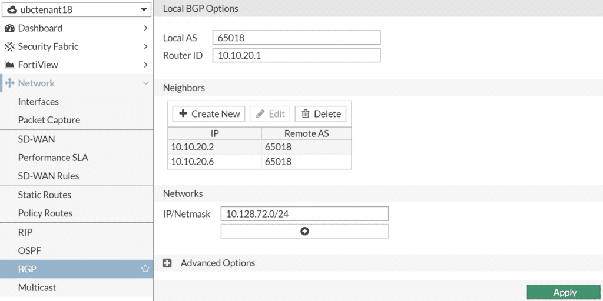Screen dimensions: 603x301
Task: Click Create New neighbor button
Action: 209,114
